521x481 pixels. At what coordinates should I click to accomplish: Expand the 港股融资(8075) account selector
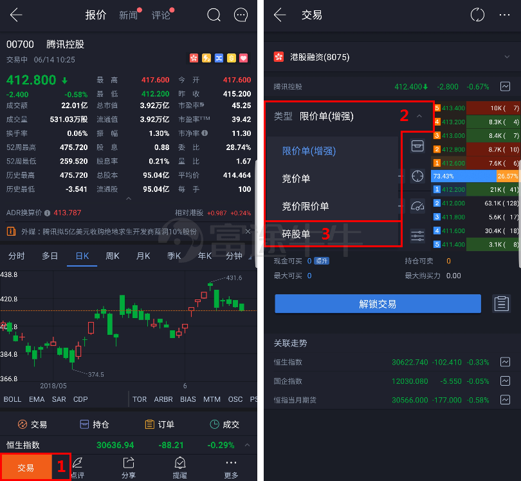coord(507,57)
